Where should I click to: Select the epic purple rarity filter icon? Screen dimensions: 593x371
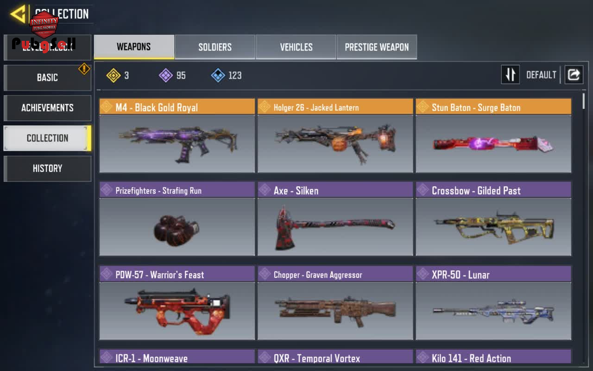click(x=166, y=75)
